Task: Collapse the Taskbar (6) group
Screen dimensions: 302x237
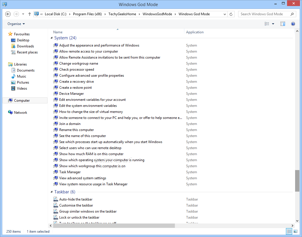Action: 51,192
